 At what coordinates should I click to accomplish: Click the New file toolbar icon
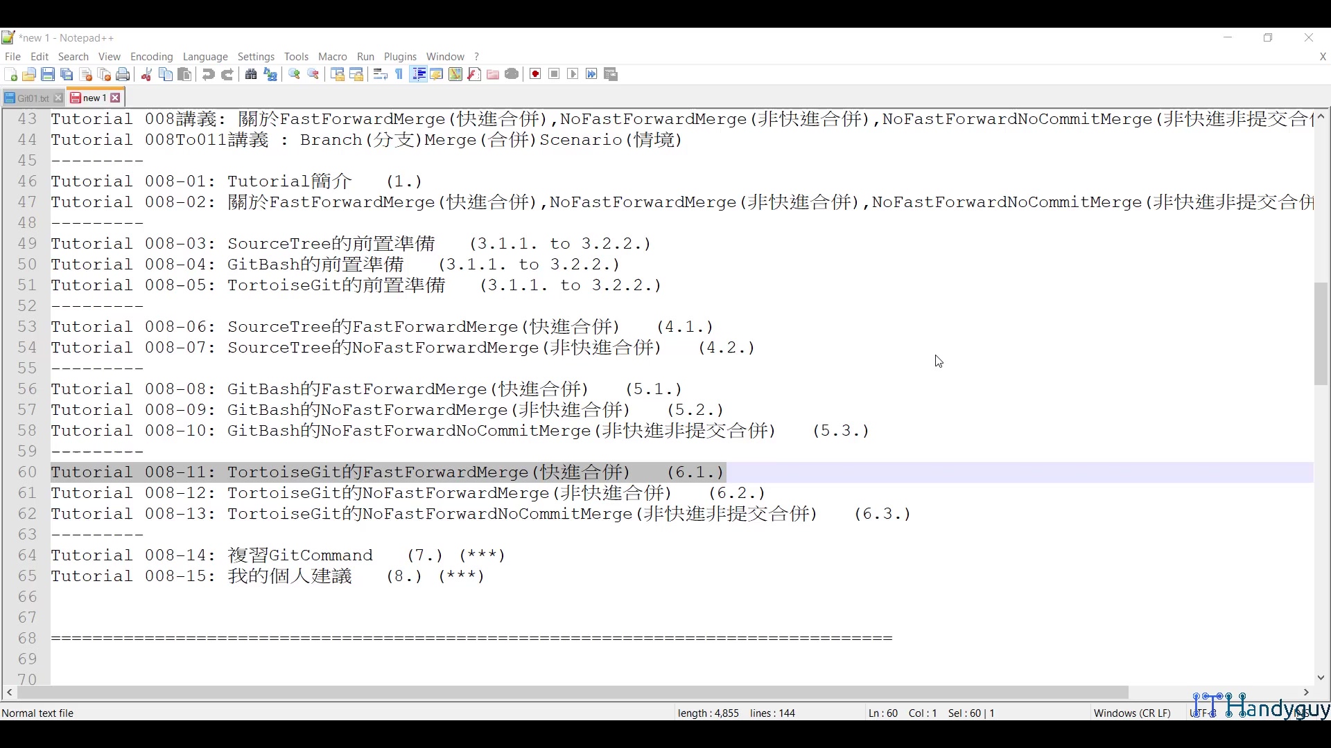10,75
